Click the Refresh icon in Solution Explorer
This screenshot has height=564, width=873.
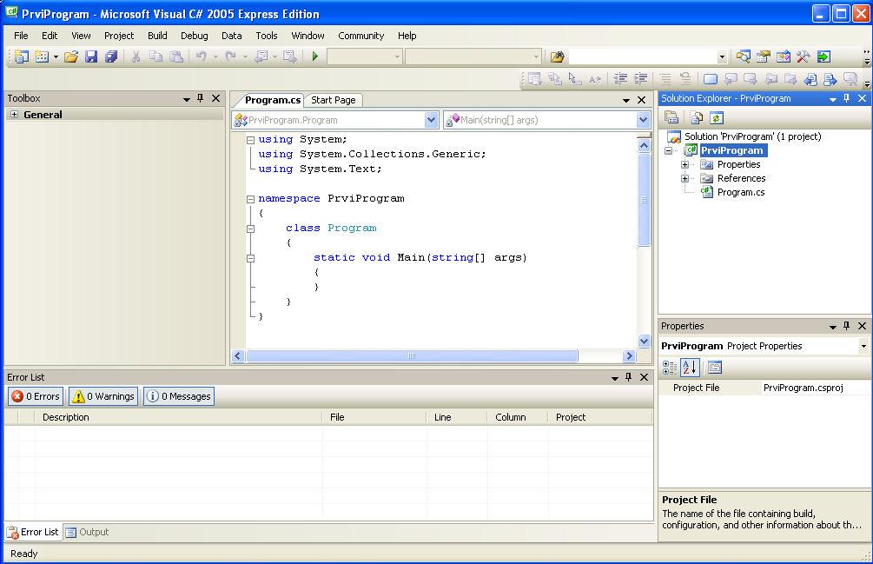pyautogui.click(x=717, y=117)
